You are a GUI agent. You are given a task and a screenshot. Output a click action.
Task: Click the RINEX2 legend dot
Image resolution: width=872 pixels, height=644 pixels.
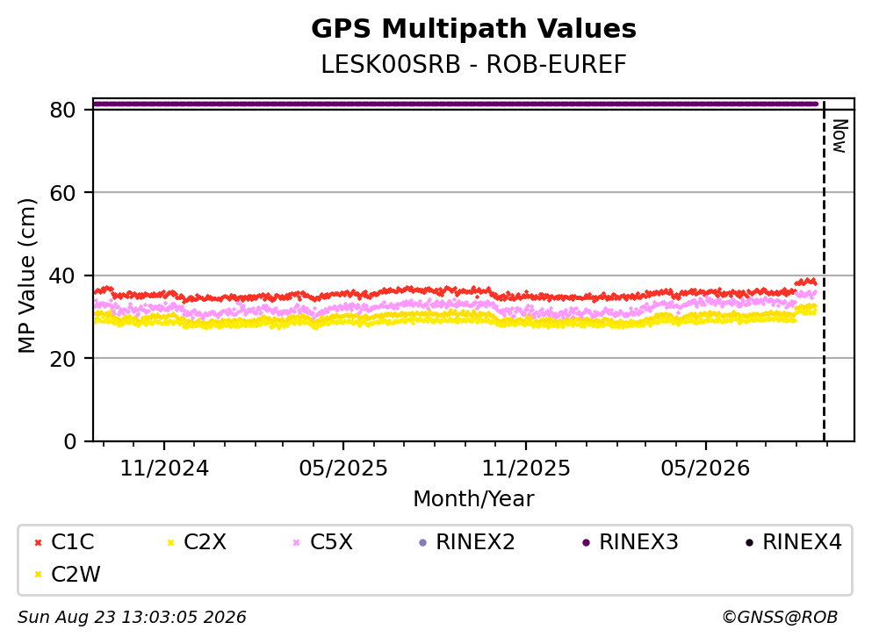[x=422, y=543]
